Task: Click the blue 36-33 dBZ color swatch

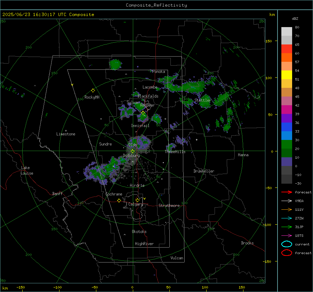Action: pos(287,127)
